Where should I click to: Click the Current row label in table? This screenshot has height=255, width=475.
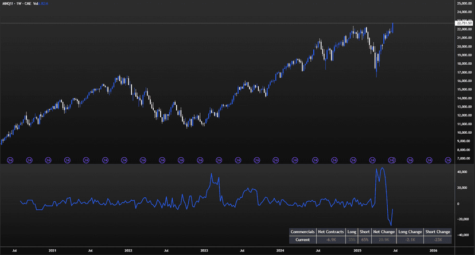click(303, 240)
